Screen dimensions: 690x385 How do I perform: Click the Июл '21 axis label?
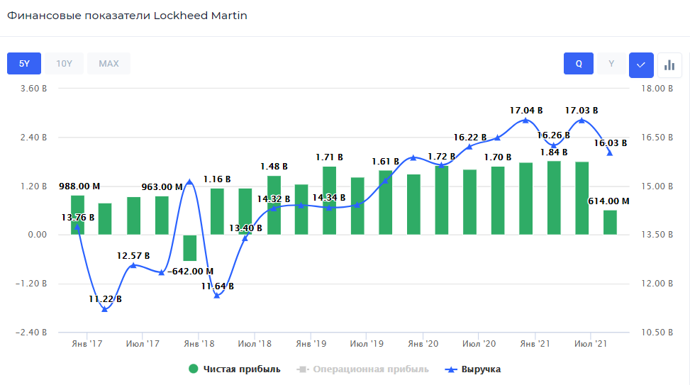591,344
